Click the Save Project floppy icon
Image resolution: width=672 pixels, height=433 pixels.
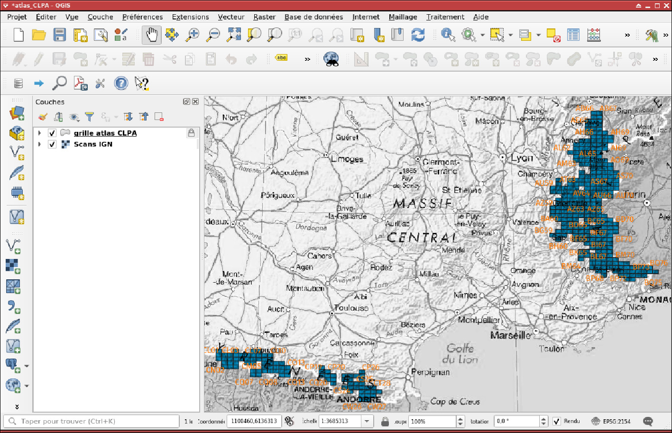pos(59,35)
